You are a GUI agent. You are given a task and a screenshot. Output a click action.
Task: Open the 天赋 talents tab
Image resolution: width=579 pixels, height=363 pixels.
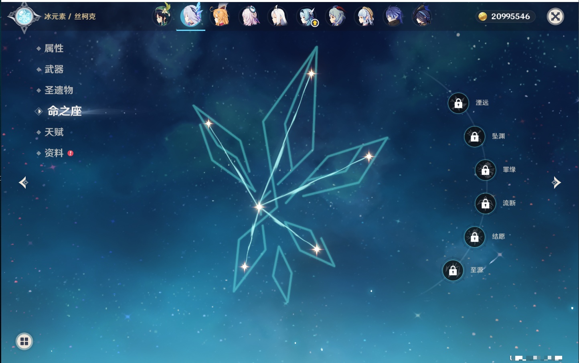tap(54, 132)
